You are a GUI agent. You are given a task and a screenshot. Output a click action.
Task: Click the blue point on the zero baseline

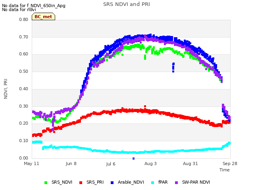[x=133, y=158]
